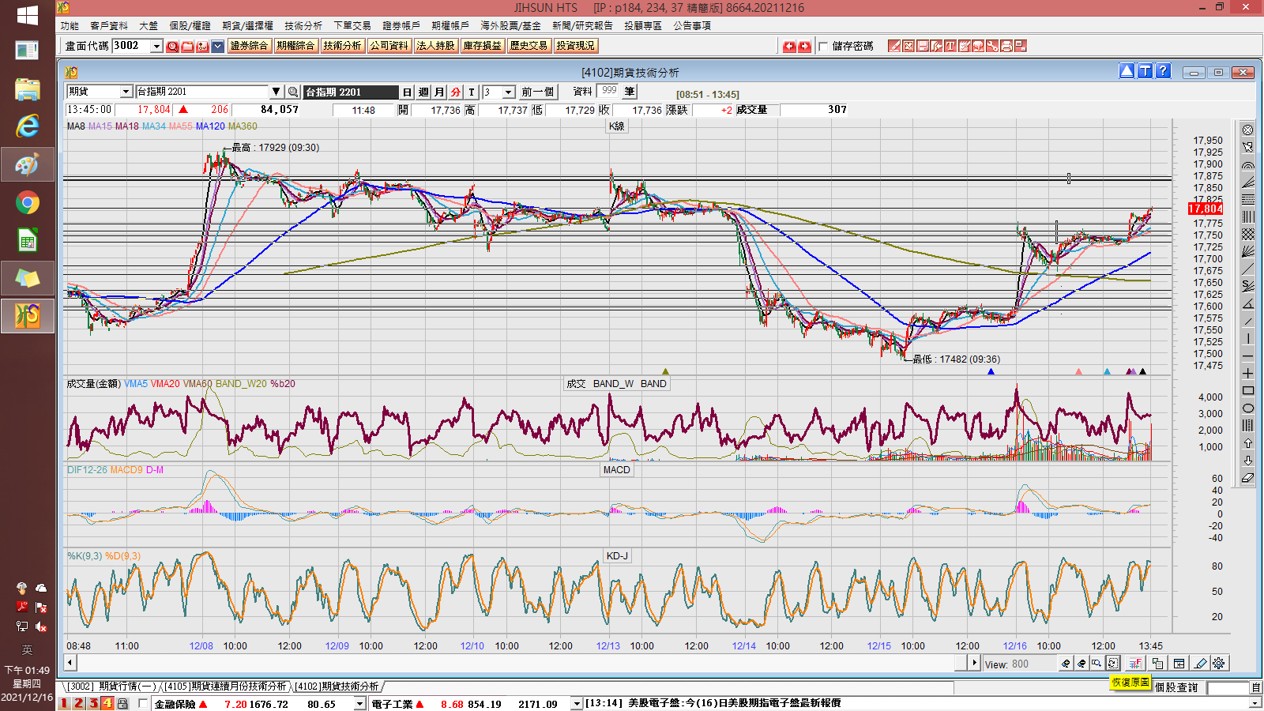
Task: Select minute (分) period
Action: 456,92
